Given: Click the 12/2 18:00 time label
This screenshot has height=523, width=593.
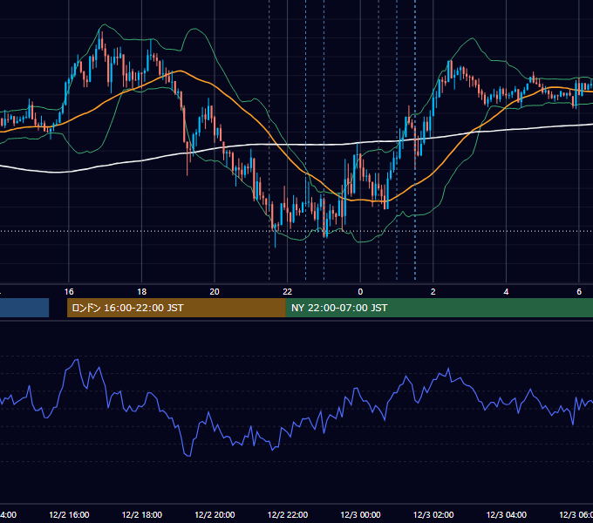Looking at the screenshot, I should click(x=142, y=515).
